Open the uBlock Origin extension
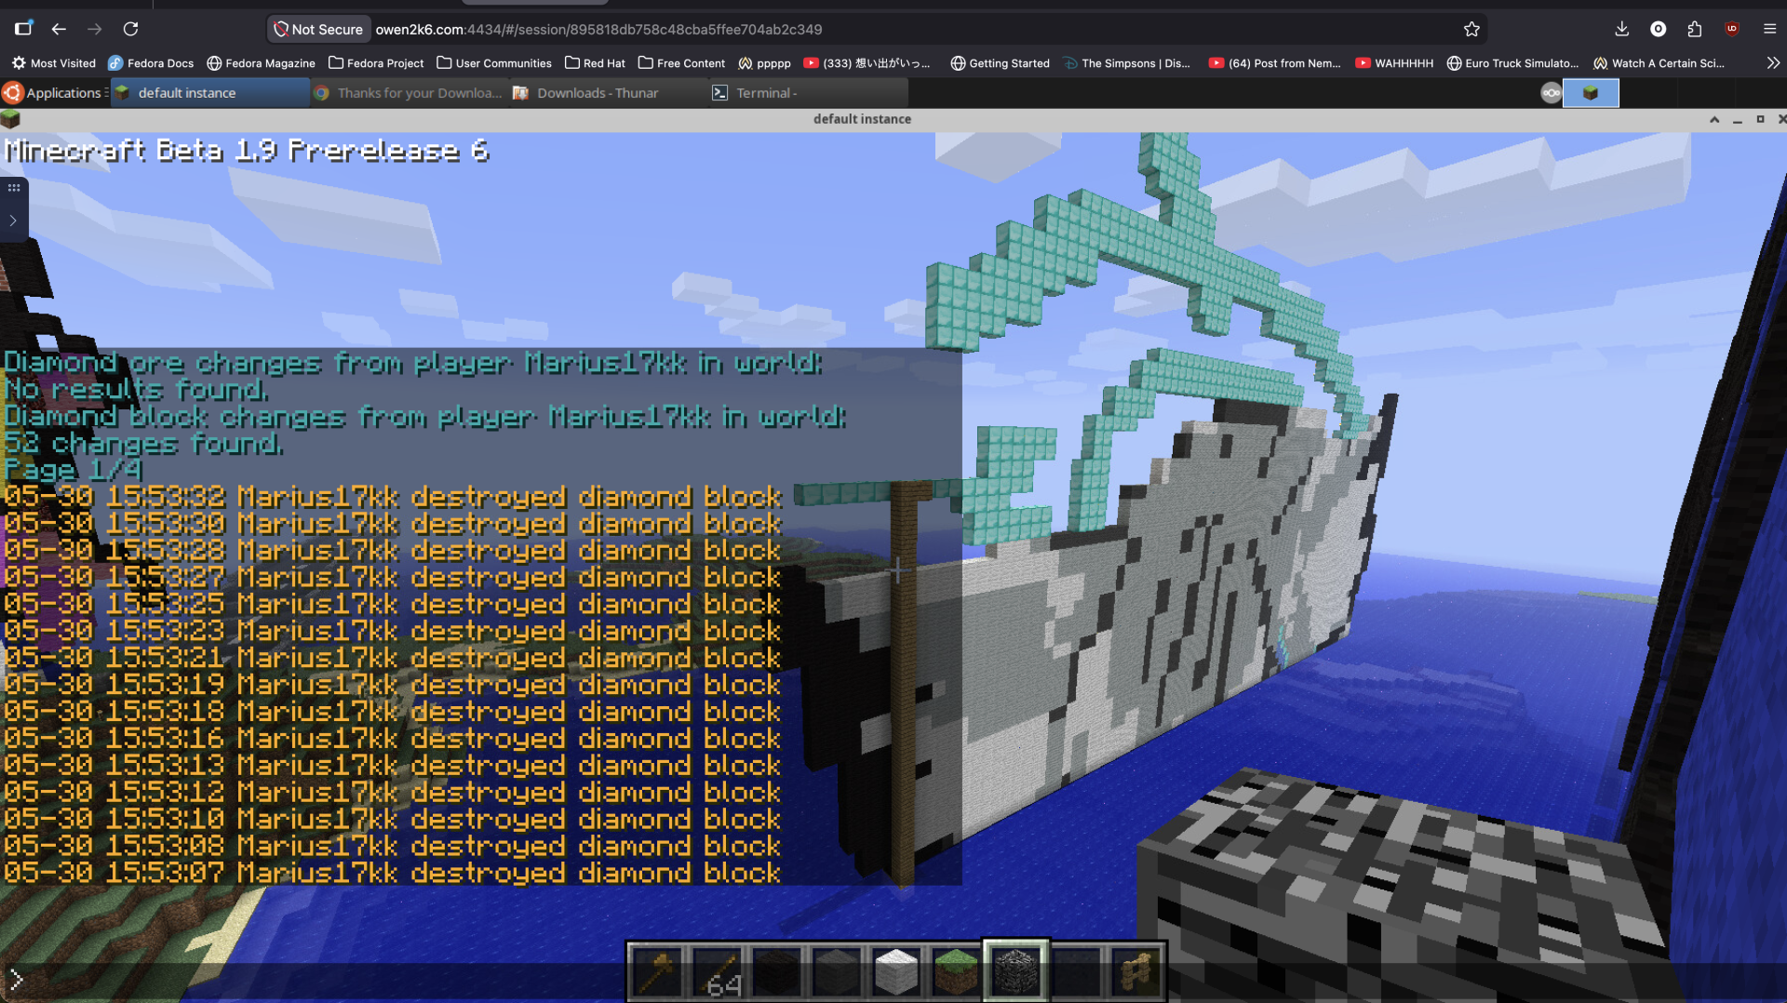The image size is (1787, 1003). (x=1732, y=29)
